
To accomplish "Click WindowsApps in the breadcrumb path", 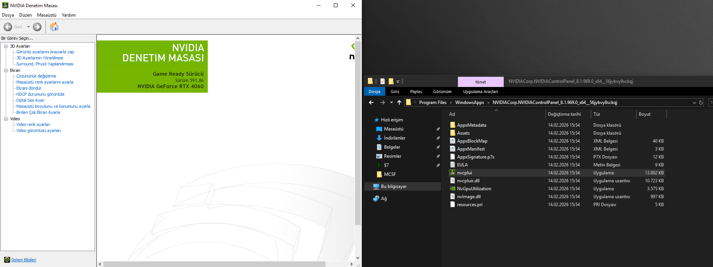I will click(x=469, y=102).
